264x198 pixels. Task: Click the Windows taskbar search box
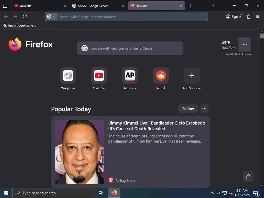click(54, 193)
